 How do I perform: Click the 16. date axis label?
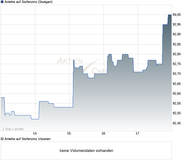pos(104,134)
